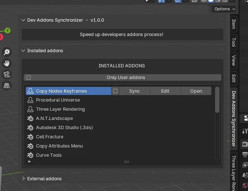Switch to the View sidebar tab
The height and width of the screenshot is (191, 248).
click(233, 60)
